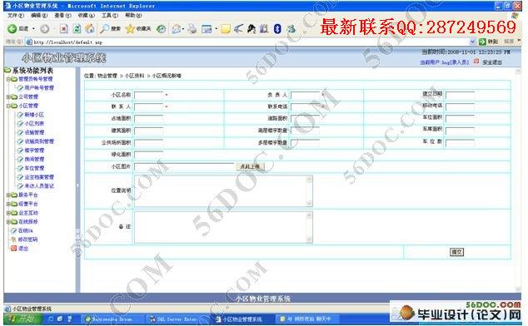Open the 文件 menu
This screenshot has width=528, height=326.
click(16, 16)
